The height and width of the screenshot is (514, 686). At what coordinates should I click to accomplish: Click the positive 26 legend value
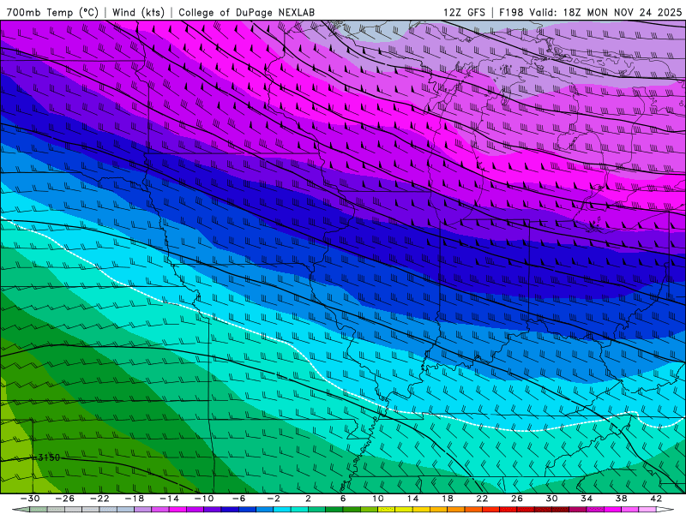517,499
